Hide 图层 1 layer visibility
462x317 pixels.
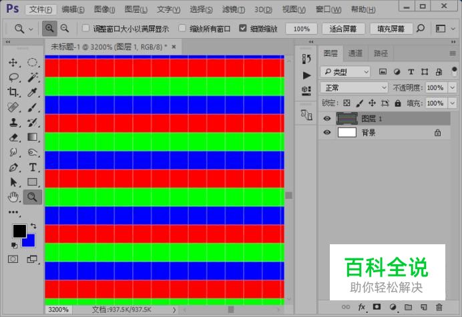[x=327, y=118]
